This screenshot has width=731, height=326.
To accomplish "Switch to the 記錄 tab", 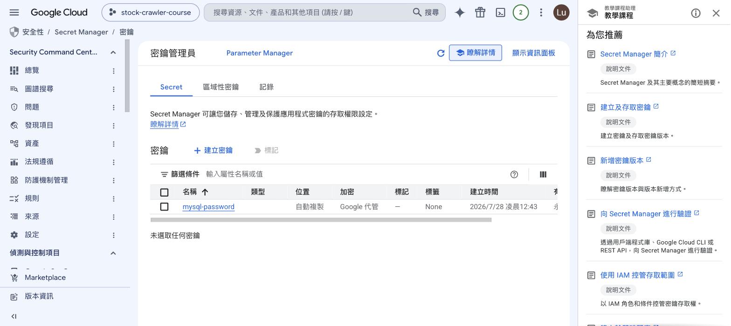I will tap(266, 87).
